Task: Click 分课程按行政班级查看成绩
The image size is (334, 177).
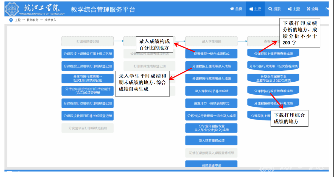Action: coord(273,91)
